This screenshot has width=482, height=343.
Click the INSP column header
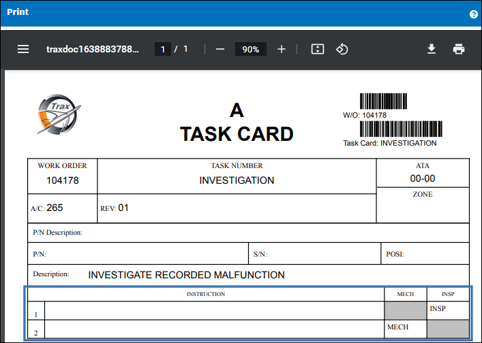coord(448,294)
